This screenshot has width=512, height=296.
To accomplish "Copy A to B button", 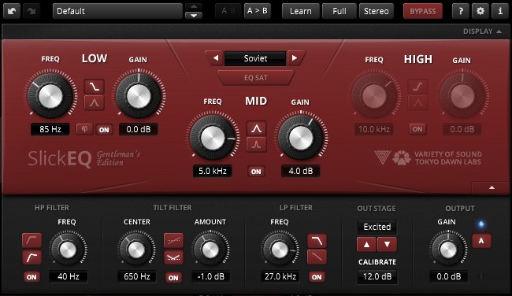I will pos(258,11).
